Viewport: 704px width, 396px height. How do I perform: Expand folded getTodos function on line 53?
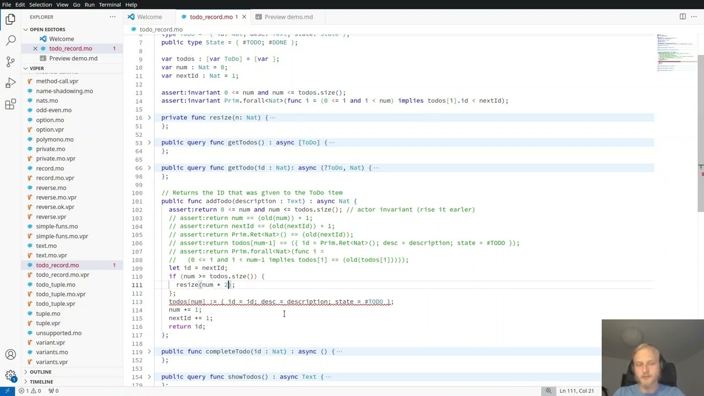149,142
